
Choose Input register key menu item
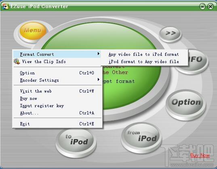pyautogui.click(x=57, y=106)
